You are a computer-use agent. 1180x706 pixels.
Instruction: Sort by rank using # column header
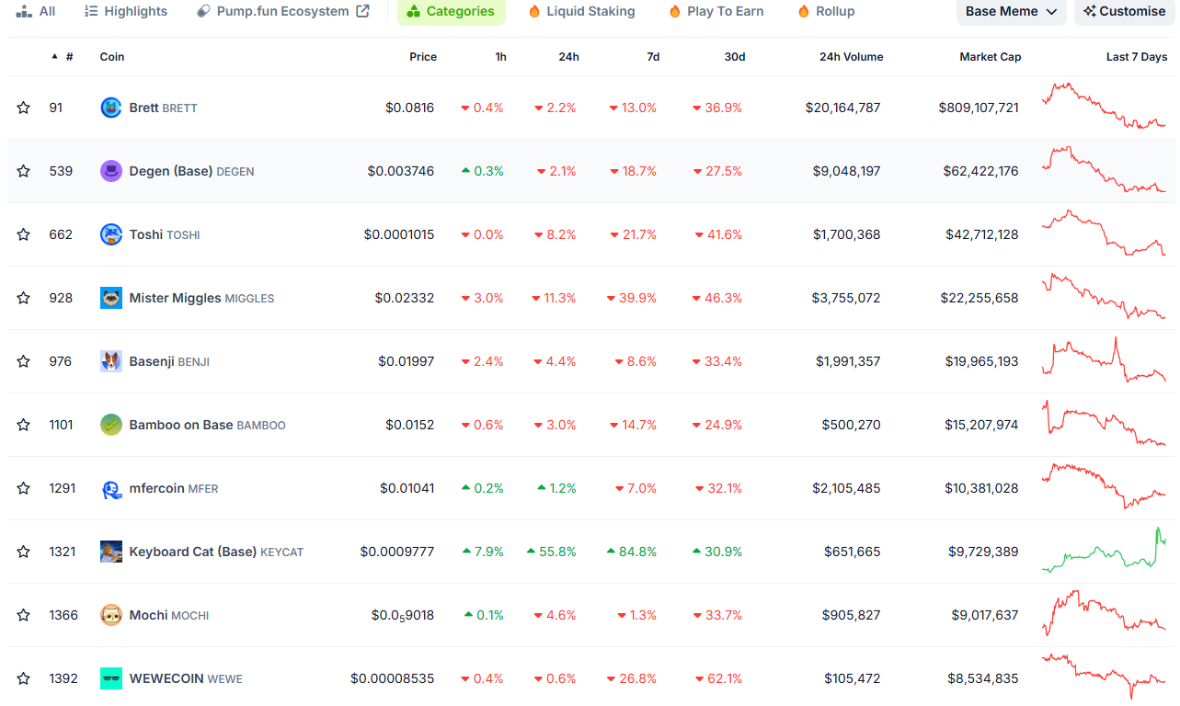69,57
